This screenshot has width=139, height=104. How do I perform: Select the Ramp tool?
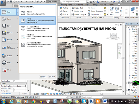64,11
